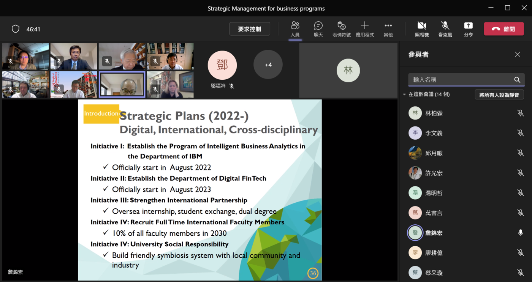Click the active mic icon for 詹錦宏
The height and width of the screenshot is (282, 532).
pyautogui.click(x=521, y=233)
